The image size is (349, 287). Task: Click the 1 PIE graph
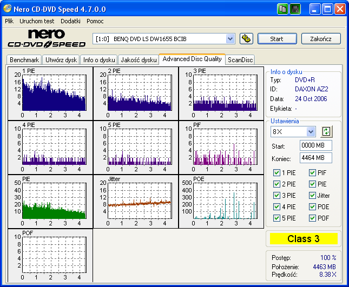click(x=54, y=93)
